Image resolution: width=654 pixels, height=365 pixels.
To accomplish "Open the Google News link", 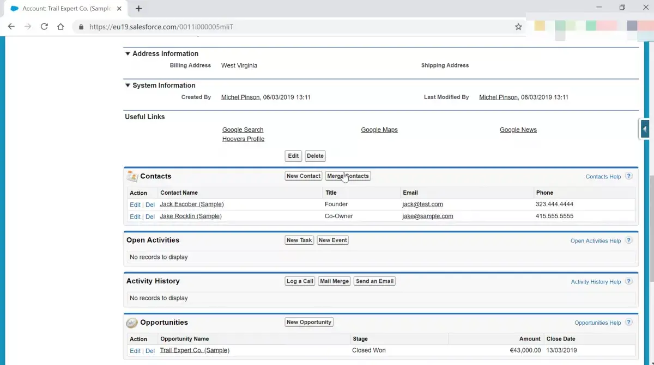I will coord(518,129).
